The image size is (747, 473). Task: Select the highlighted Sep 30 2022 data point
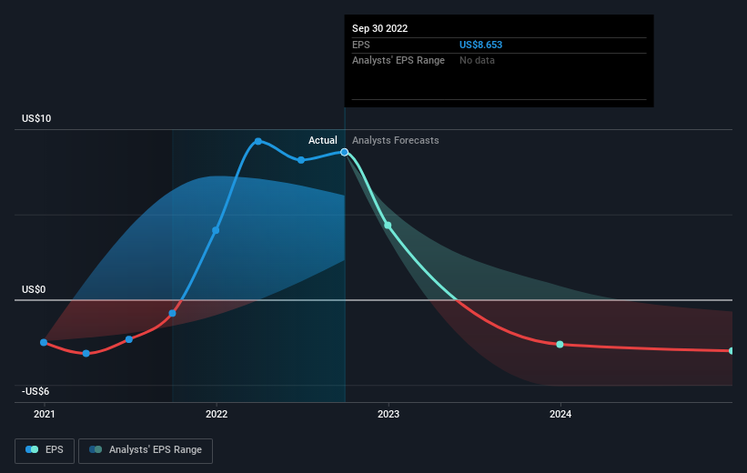coord(345,153)
